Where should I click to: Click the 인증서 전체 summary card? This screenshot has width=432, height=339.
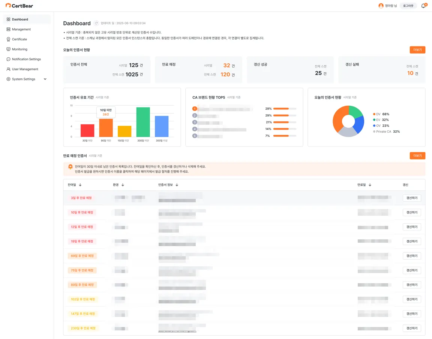click(x=106, y=70)
